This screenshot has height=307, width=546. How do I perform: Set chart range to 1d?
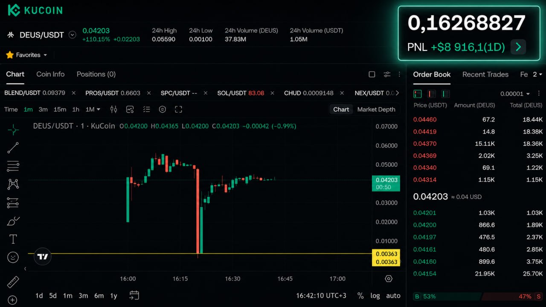39,295
